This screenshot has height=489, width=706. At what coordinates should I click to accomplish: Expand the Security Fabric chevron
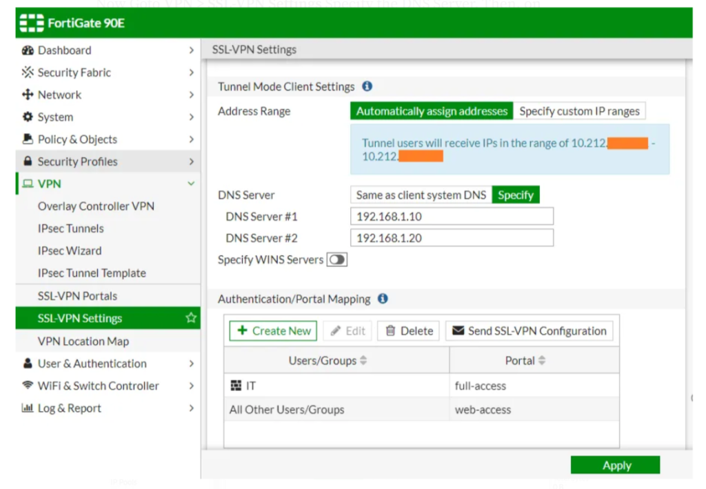(x=192, y=72)
